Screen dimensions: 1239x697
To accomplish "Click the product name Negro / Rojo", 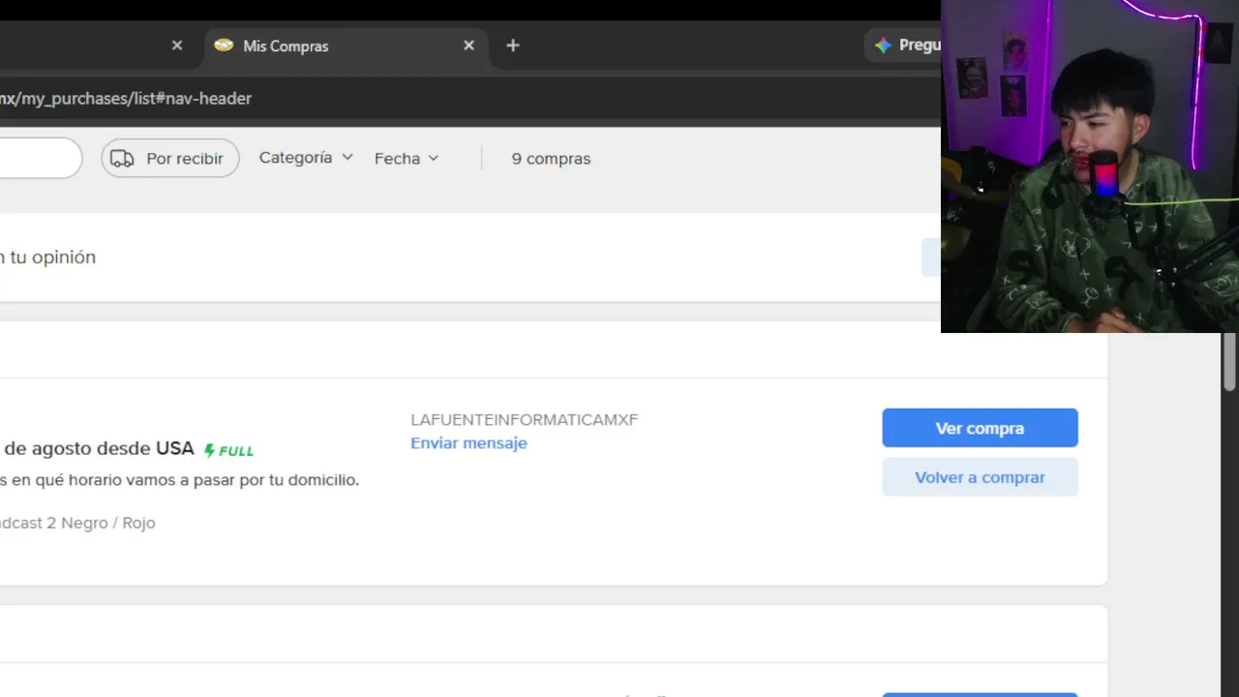I will [x=77, y=523].
